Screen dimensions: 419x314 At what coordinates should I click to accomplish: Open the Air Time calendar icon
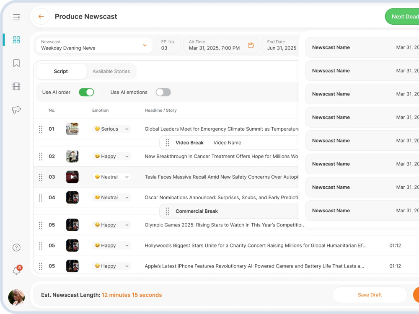(251, 45)
